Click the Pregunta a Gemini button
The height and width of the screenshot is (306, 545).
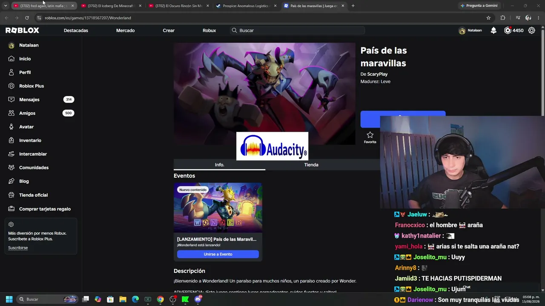[x=479, y=6]
